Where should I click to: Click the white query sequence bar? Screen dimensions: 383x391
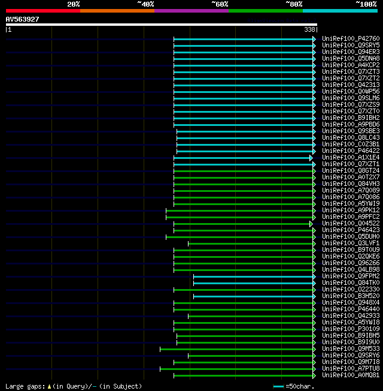click(x=162, y=25)
